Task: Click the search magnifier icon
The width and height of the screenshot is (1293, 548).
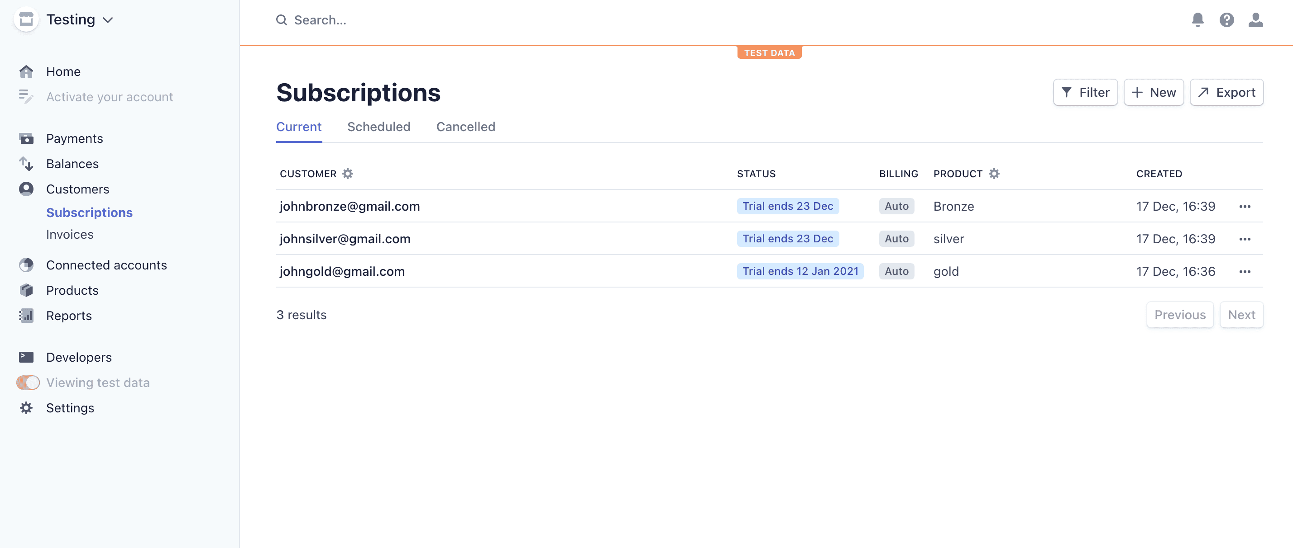Action: point(282,20)
